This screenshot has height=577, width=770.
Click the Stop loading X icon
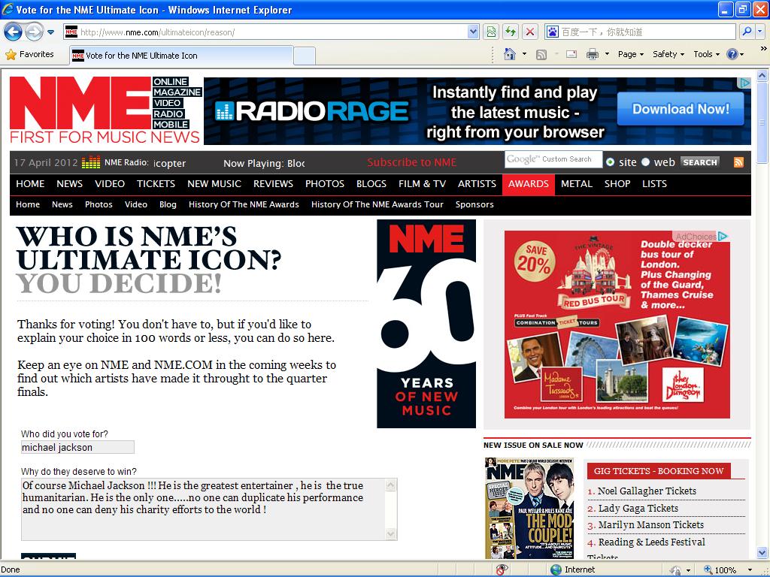tap(530, 32)
